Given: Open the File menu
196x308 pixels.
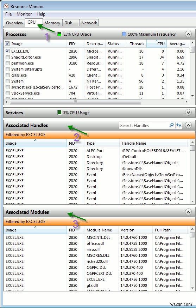Looking at the screenshot, I should tap(8, 14).
